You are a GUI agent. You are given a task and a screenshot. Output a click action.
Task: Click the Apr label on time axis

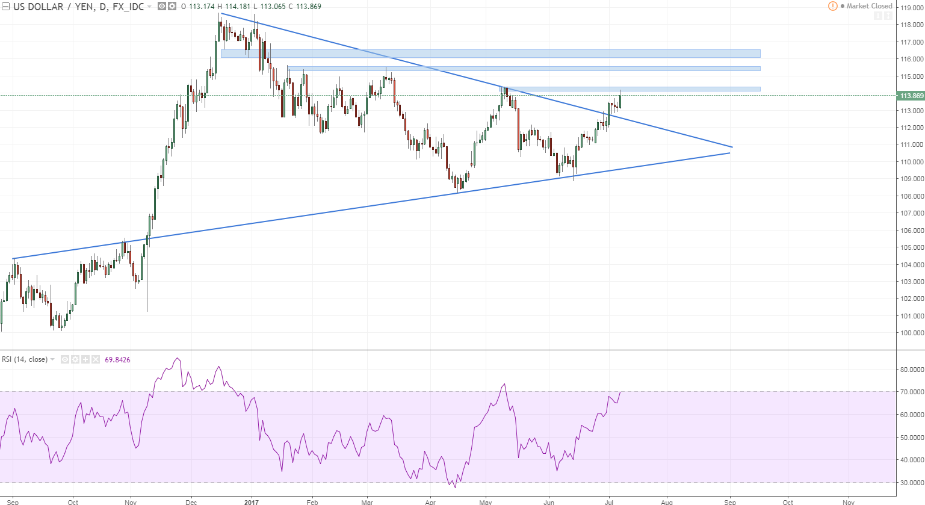click(430, 502)
